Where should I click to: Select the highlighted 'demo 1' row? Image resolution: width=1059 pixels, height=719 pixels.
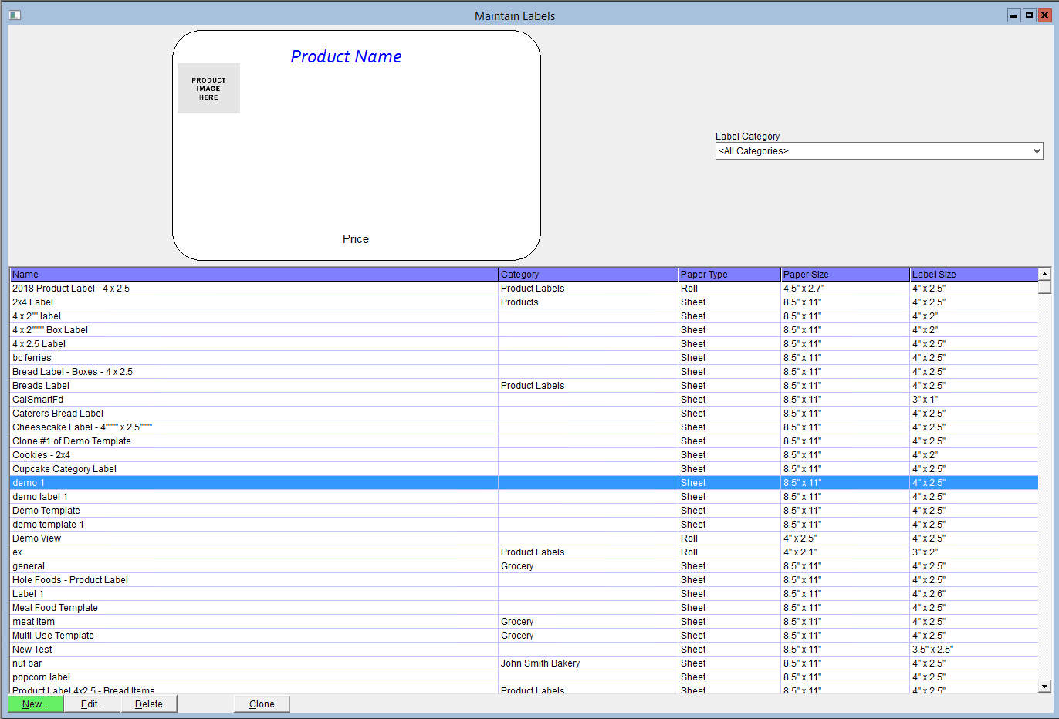tap(524, 483)
